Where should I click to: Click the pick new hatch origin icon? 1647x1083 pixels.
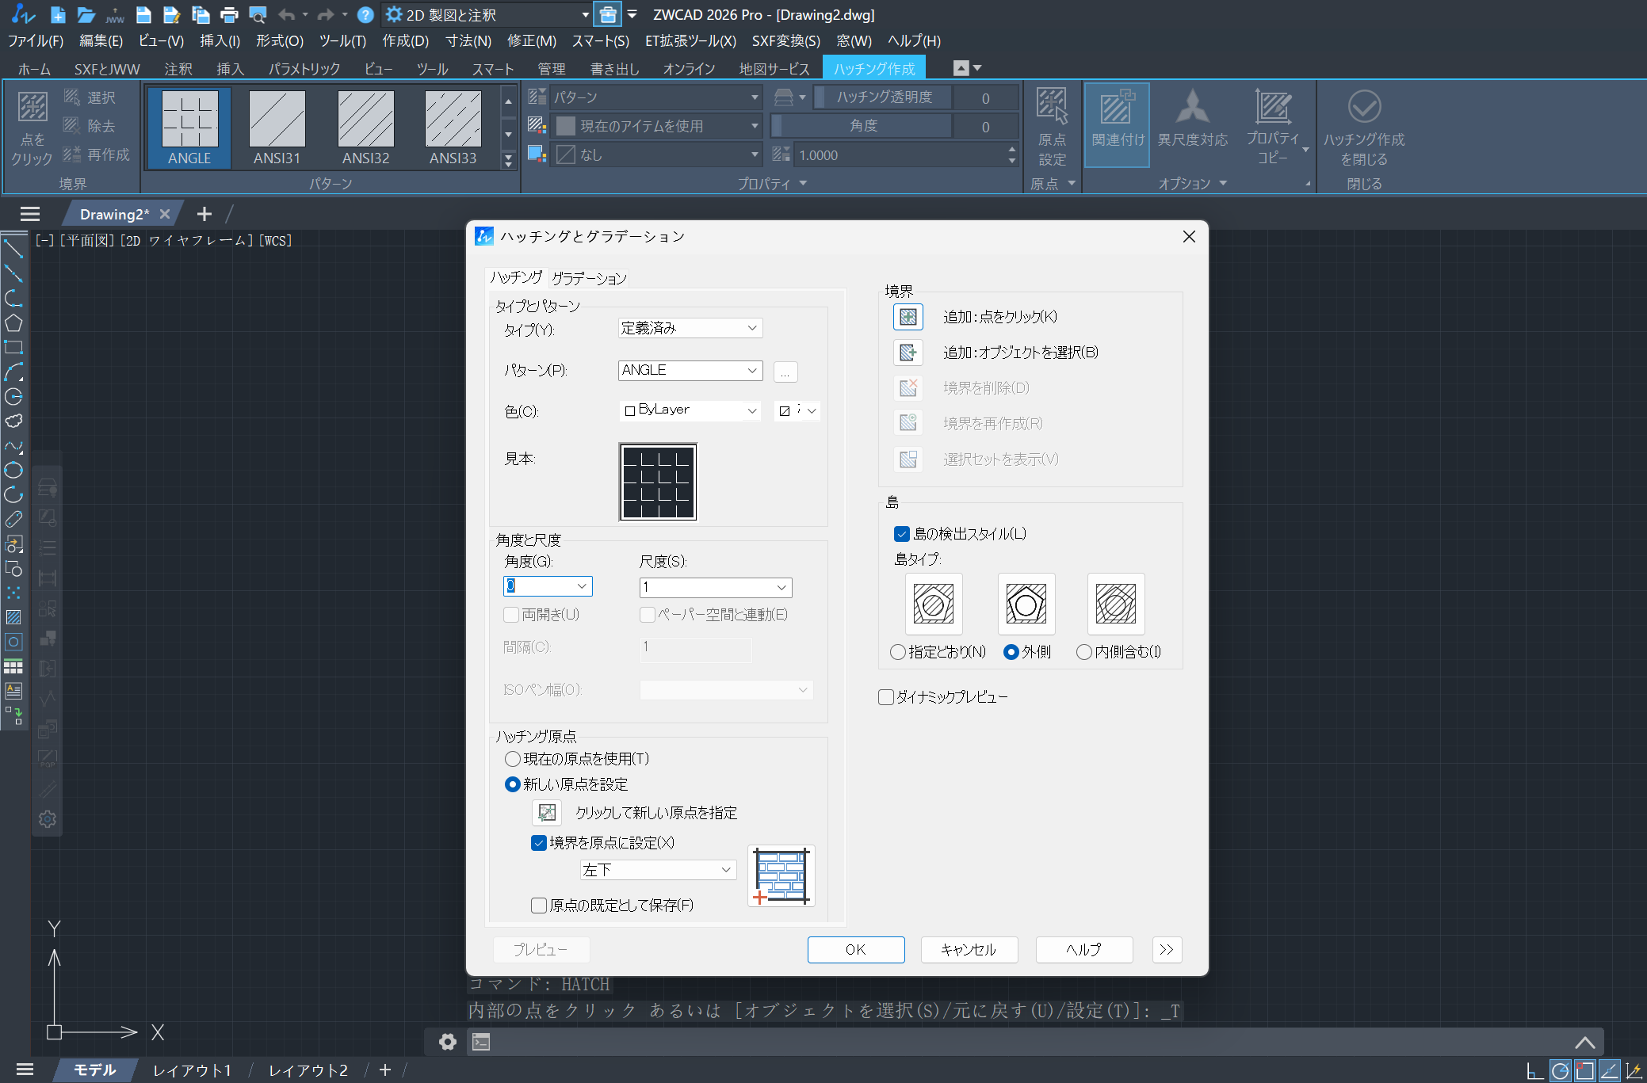coord(547,813)
